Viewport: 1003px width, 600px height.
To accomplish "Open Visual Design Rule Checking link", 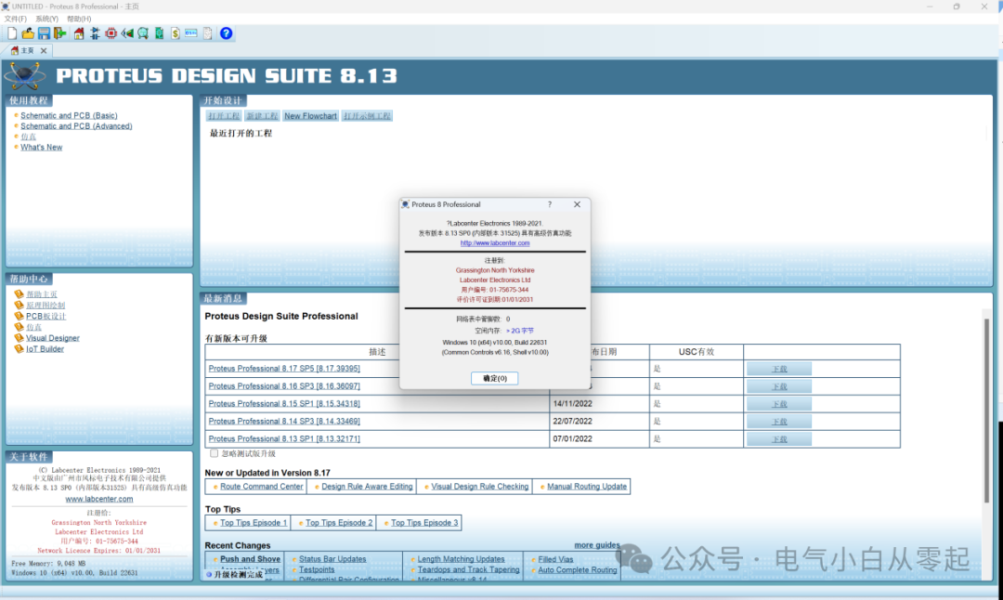I will 480,487.
